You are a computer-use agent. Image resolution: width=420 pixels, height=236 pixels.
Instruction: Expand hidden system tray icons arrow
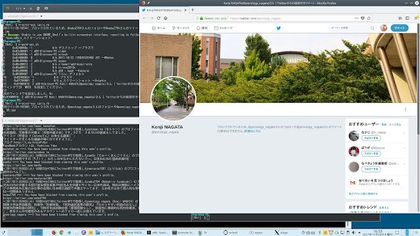coord(360,233)
